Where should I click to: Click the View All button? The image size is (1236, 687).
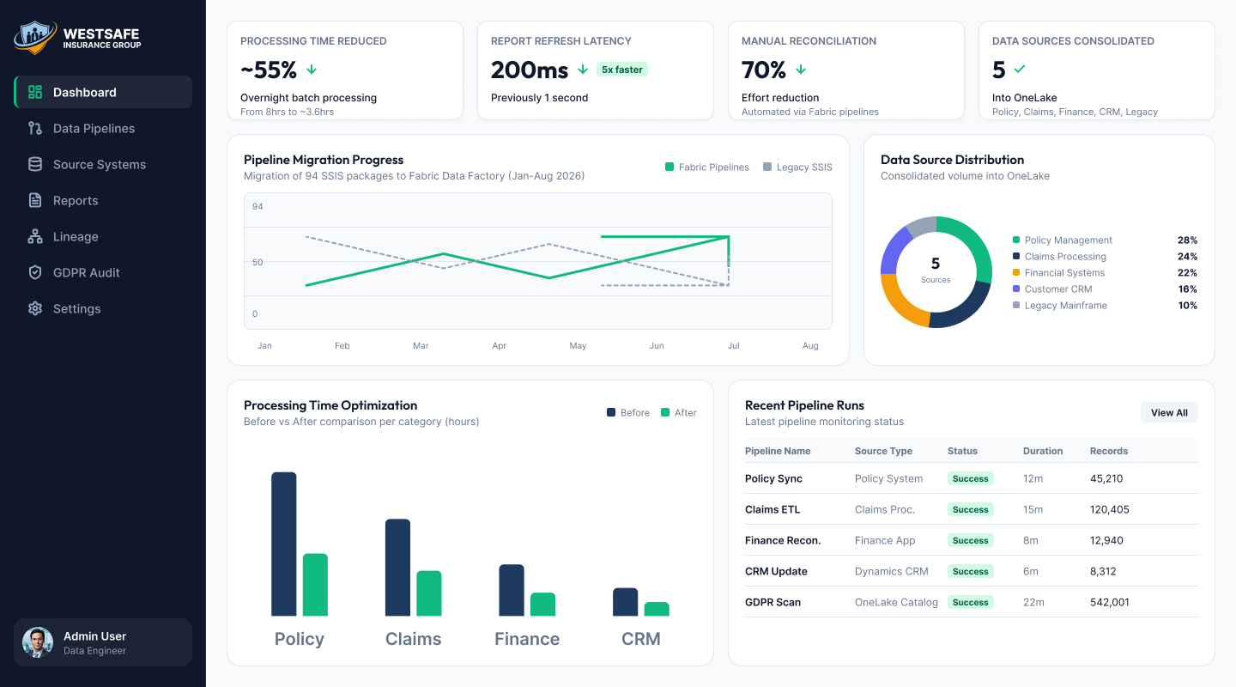pyautogui.click(x=1169, y=413)
